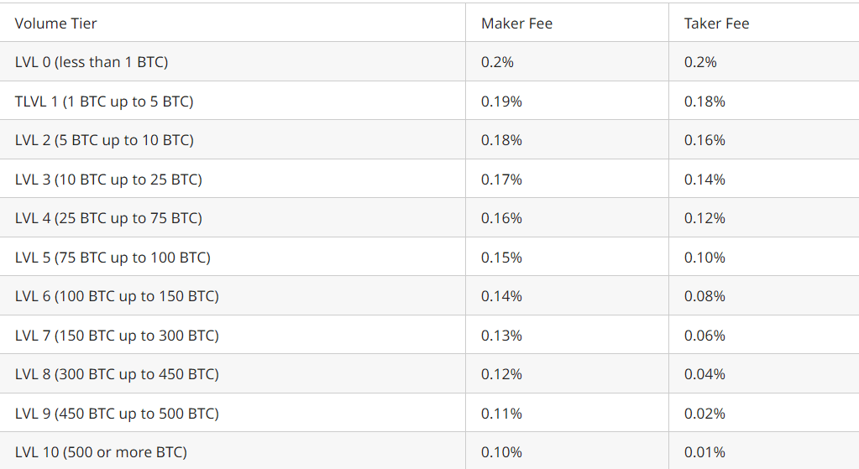Select the 0.01% taker fee cell
The width and height of the screenshot is (859, 469).
coord(704,452)
